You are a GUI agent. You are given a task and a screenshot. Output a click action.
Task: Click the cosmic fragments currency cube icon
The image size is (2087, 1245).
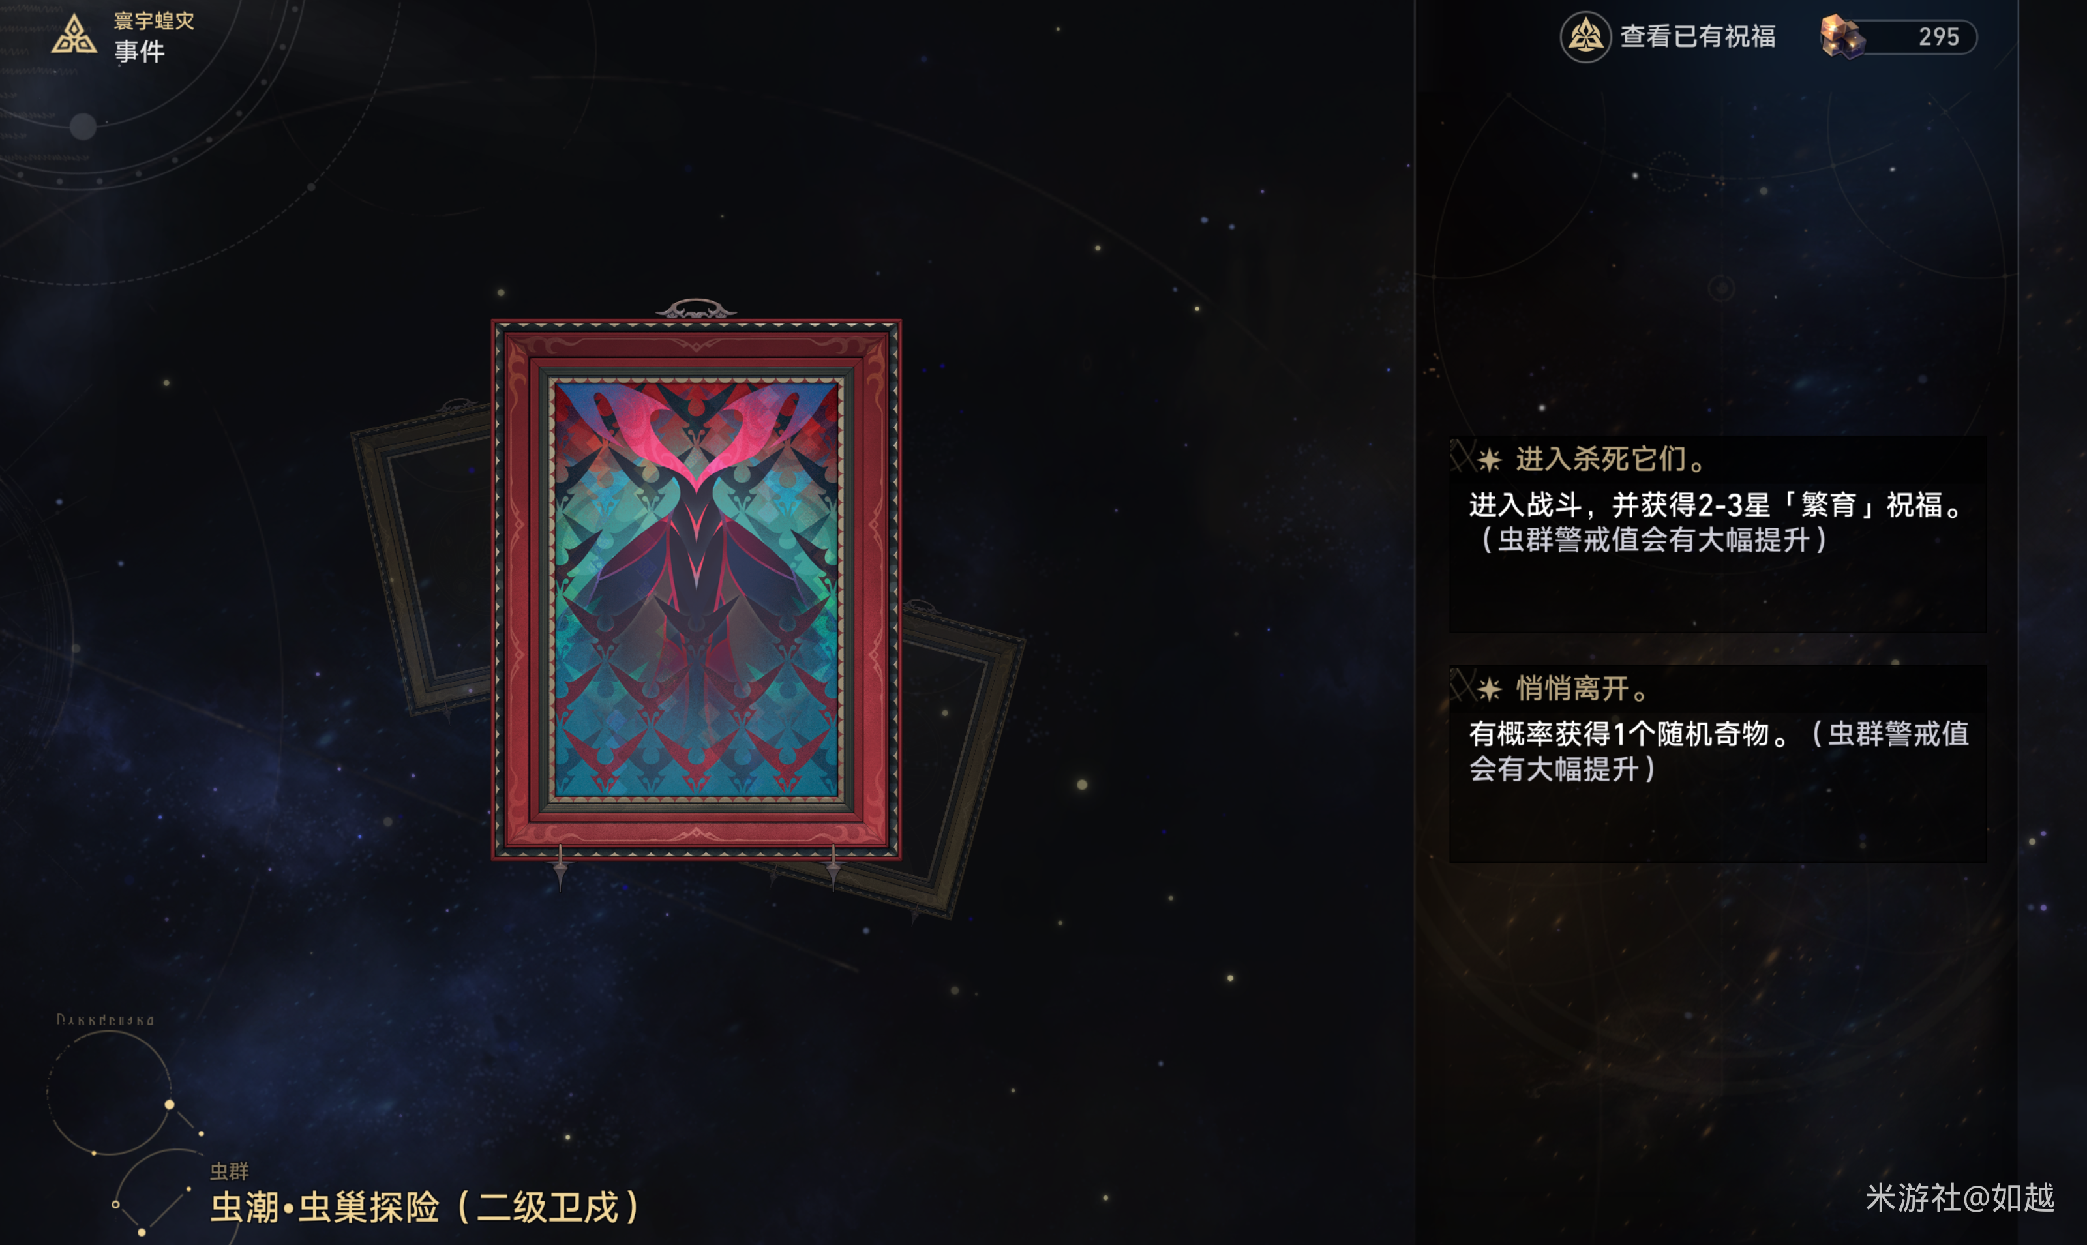[1842, 37]
